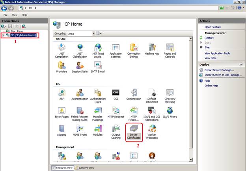Click the address bar path field

118,8
